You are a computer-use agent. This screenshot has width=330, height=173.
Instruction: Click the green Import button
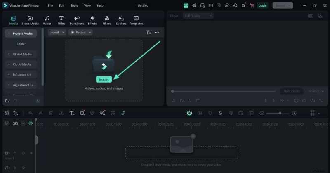(104, 79)
